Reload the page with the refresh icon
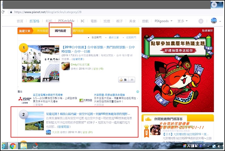 pyautogui.click(x=3, y=12)
